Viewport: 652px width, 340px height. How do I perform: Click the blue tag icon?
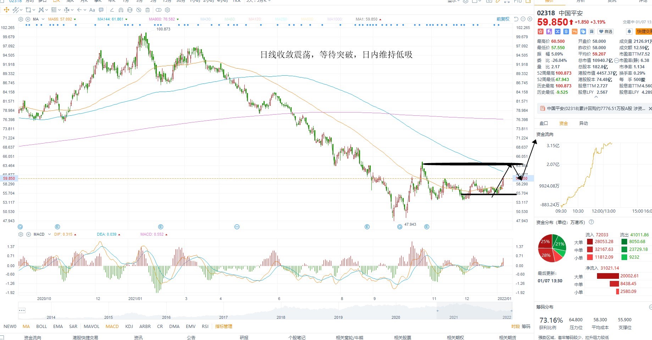pyautogui.click(x=583, y=31)
